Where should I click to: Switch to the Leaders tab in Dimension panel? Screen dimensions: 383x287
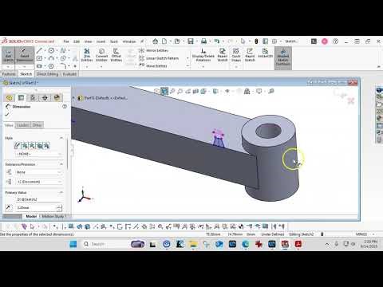tap(23, 125)
